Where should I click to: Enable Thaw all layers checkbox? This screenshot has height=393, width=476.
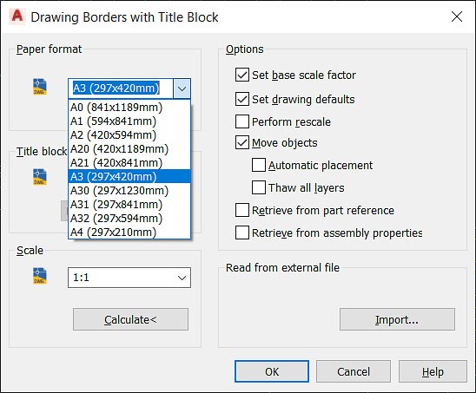[x=259, y=187]
